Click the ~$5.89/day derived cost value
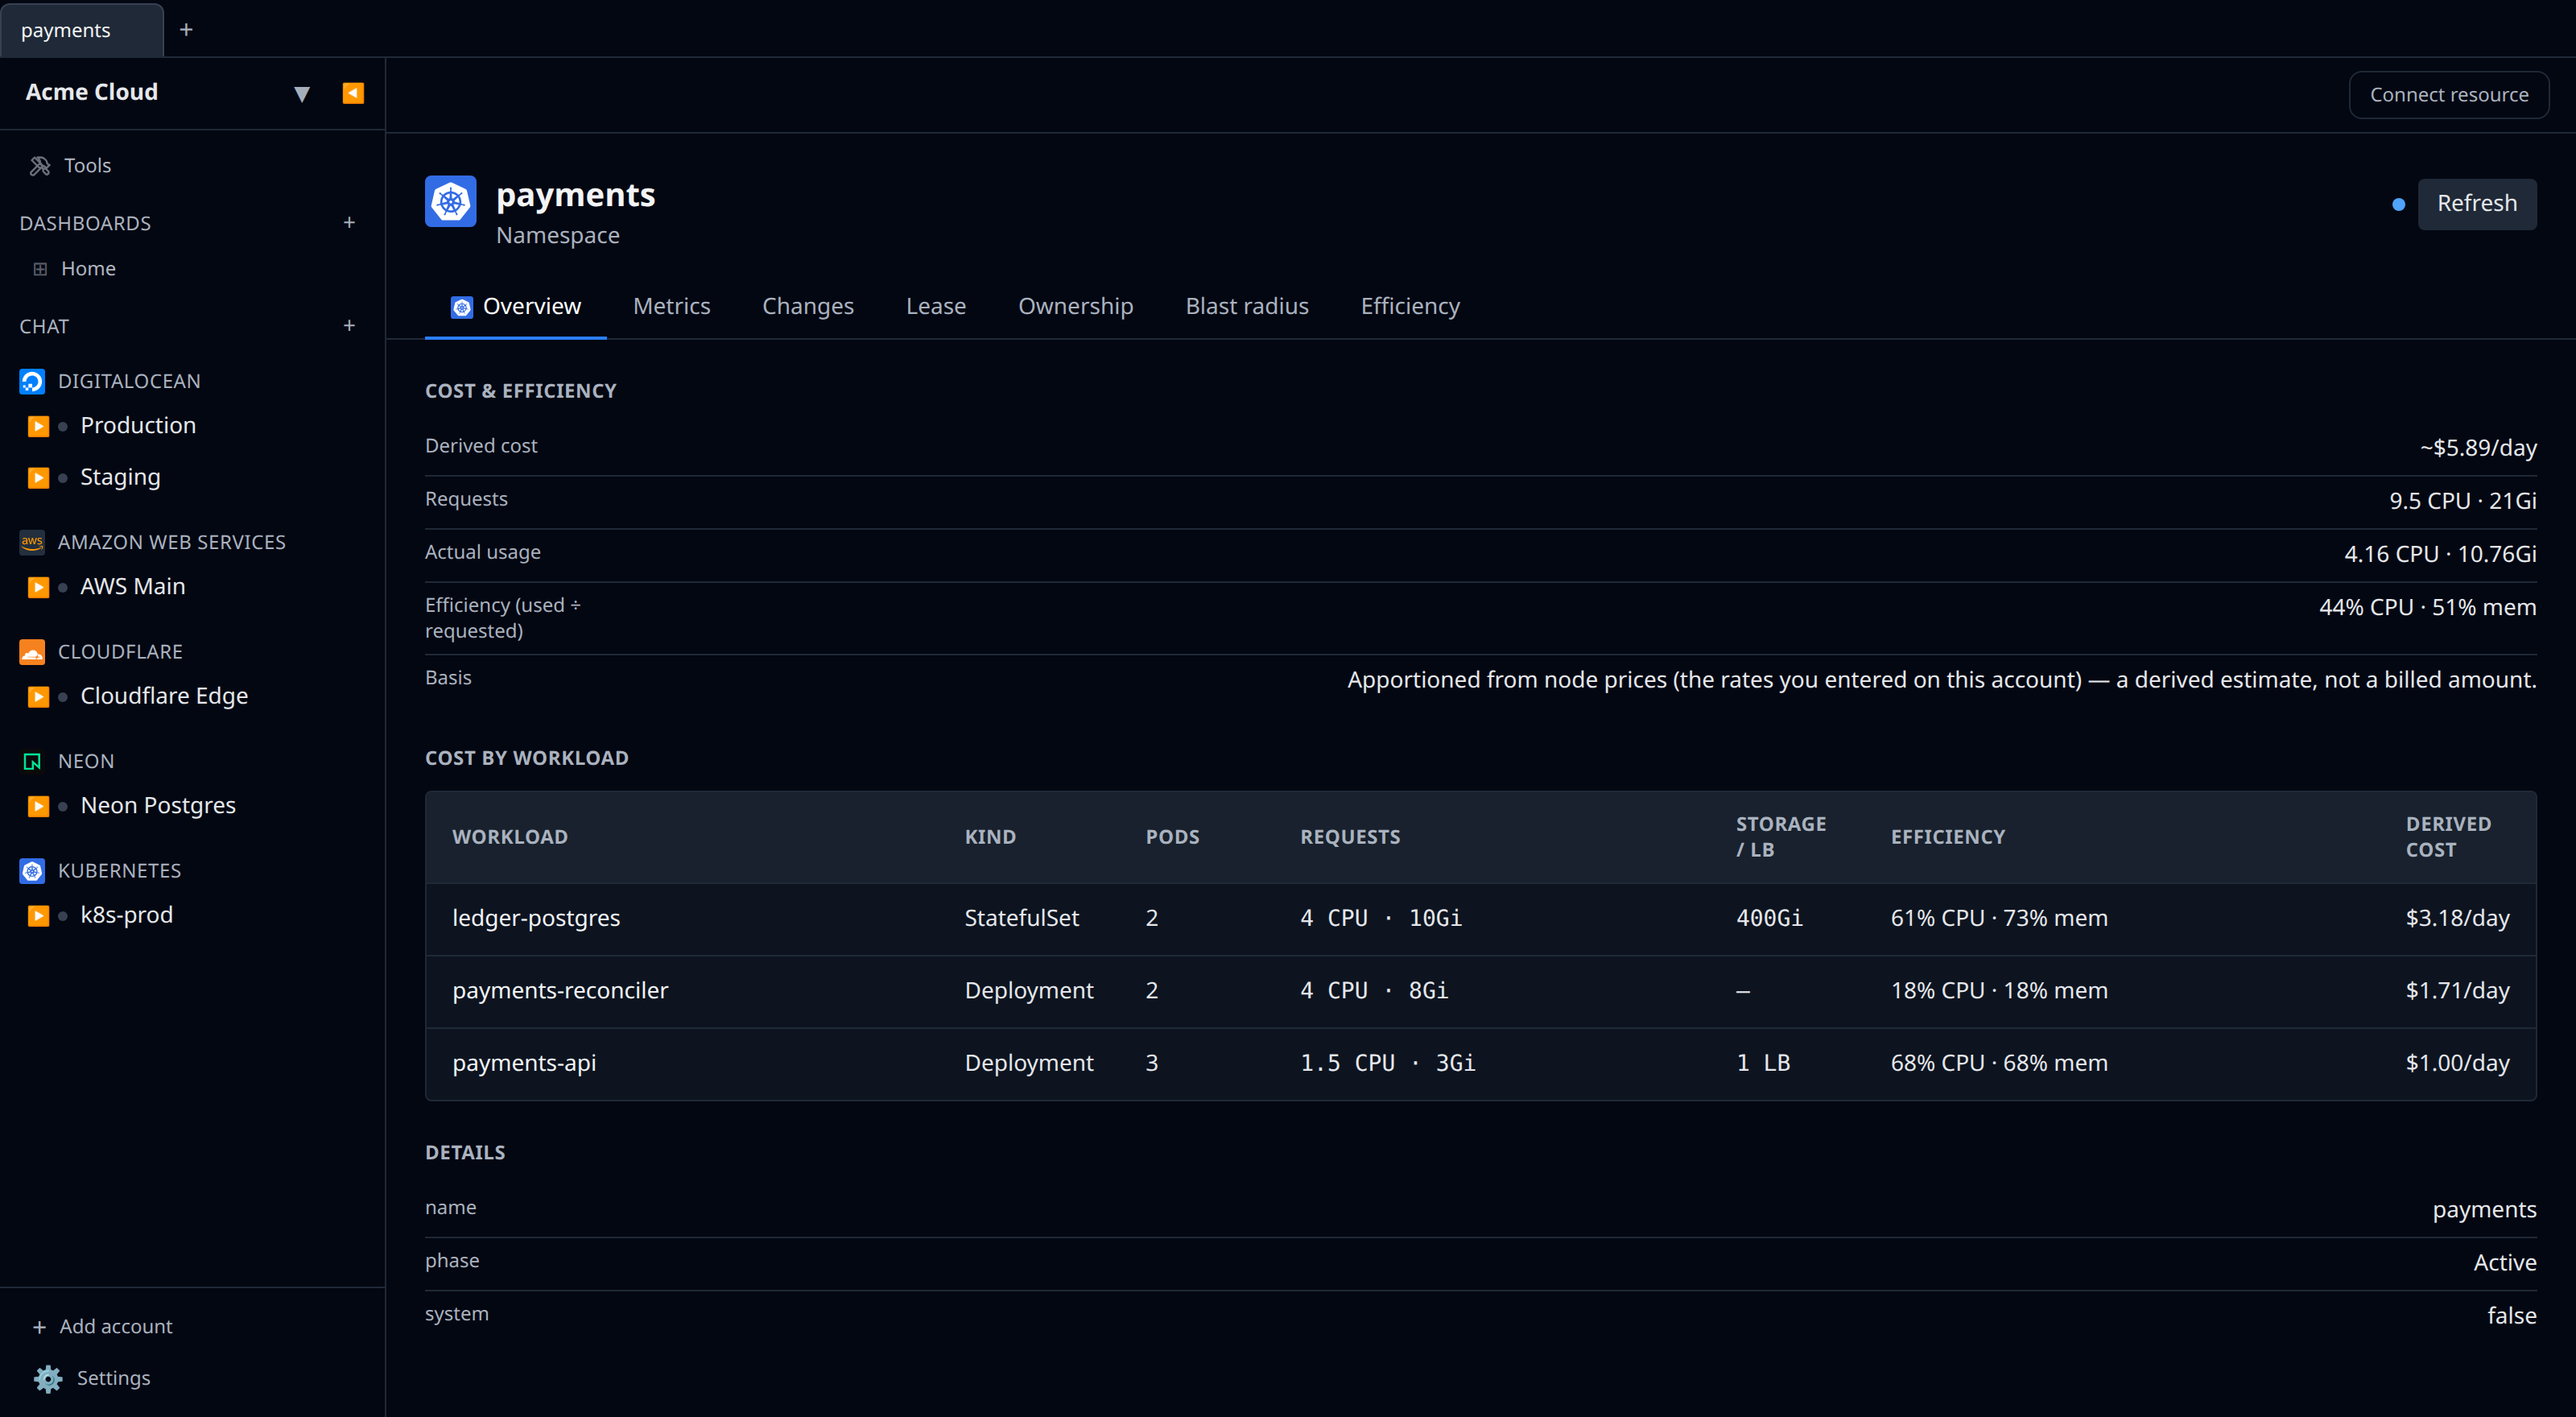This screenshot has width=2576, height=1417. 2478,447
